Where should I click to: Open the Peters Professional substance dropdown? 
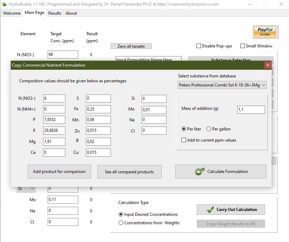[222, 85]
